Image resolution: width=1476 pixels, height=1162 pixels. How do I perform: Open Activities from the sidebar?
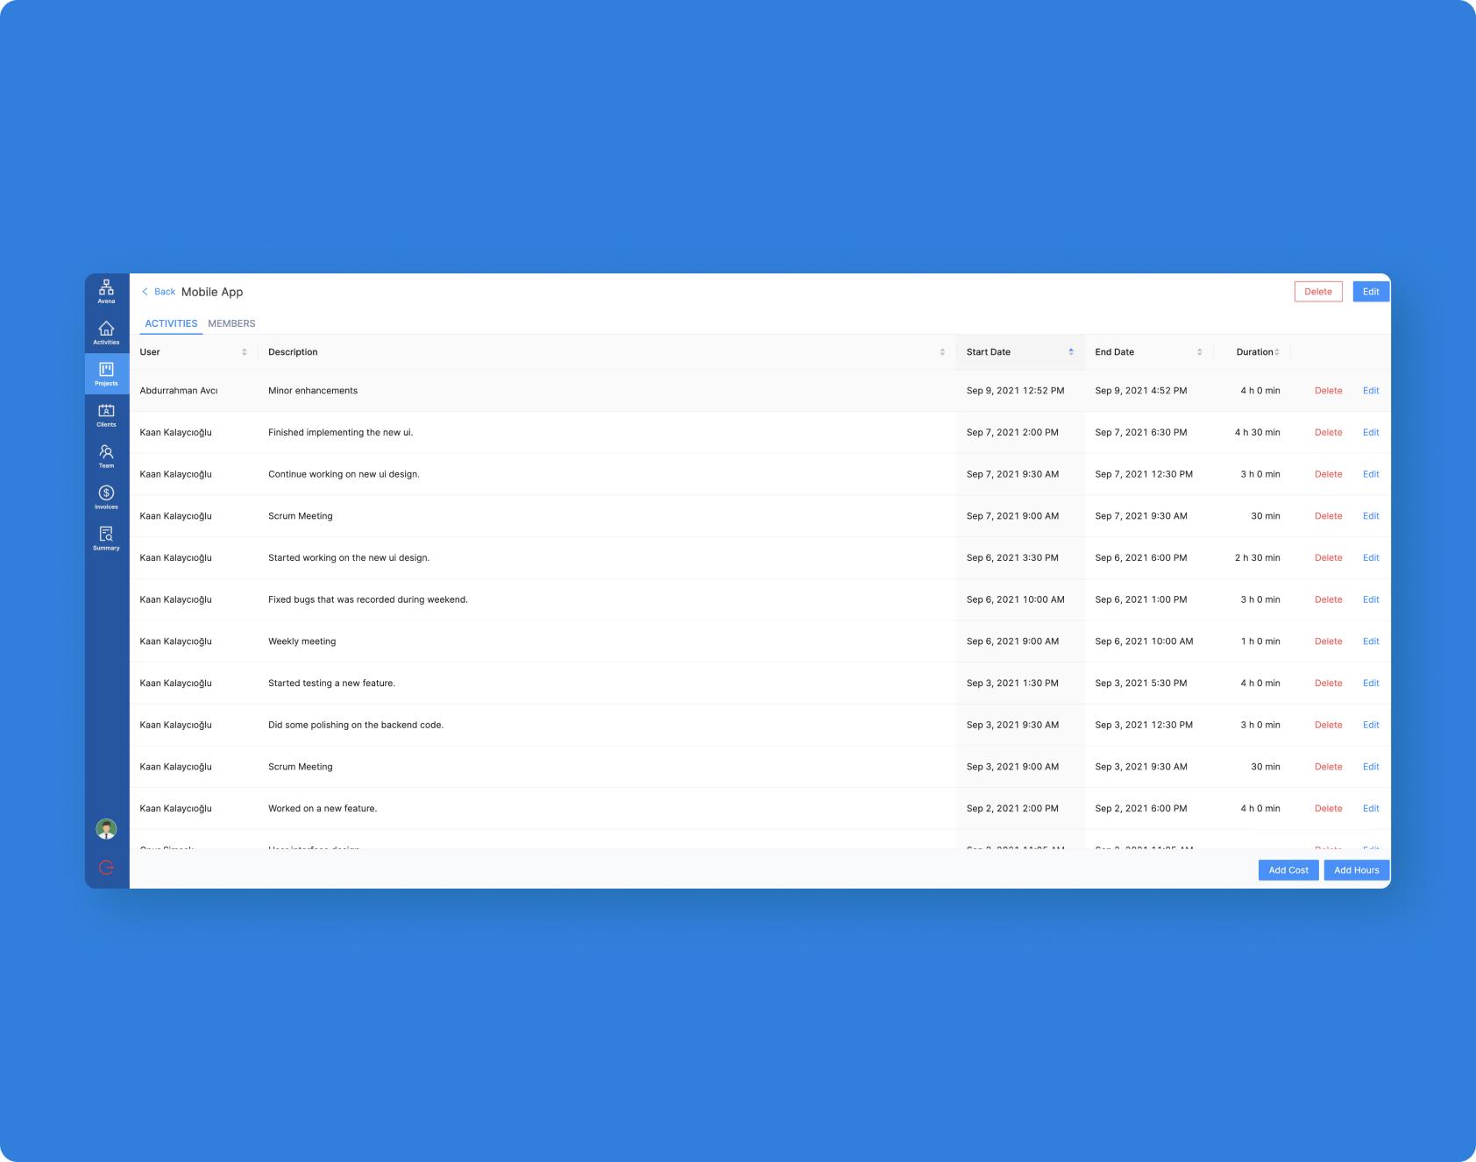pyautogui.click(x=106, y=332)
